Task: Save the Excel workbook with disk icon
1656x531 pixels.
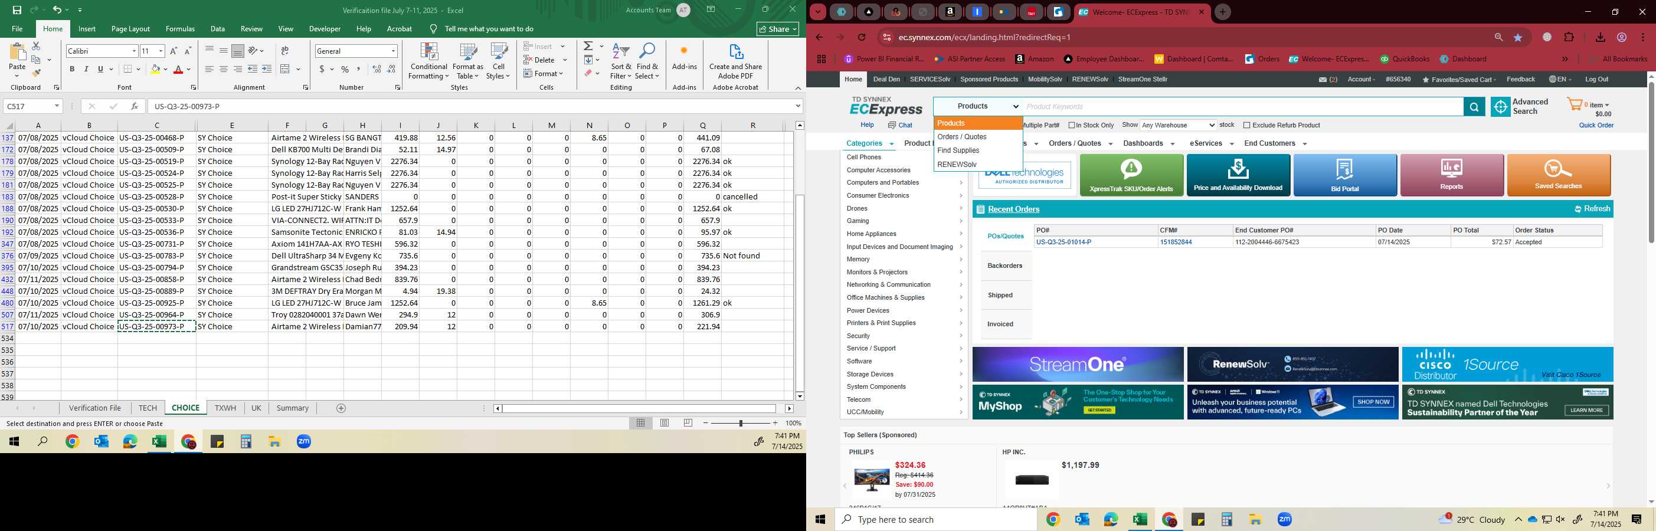Action: [17, 10]
